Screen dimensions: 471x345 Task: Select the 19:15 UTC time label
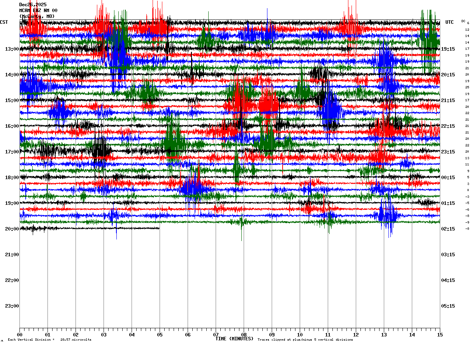point(448,49)
